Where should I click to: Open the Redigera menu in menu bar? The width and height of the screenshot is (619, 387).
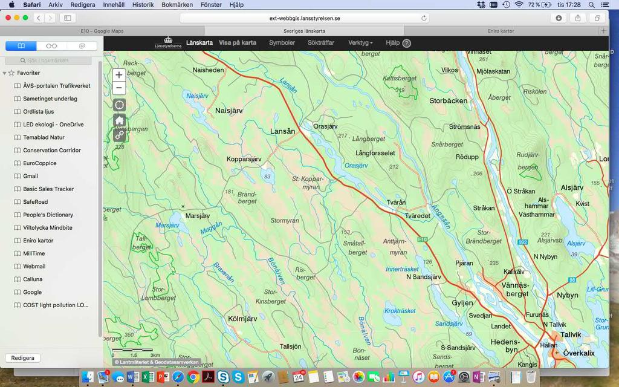82,5
